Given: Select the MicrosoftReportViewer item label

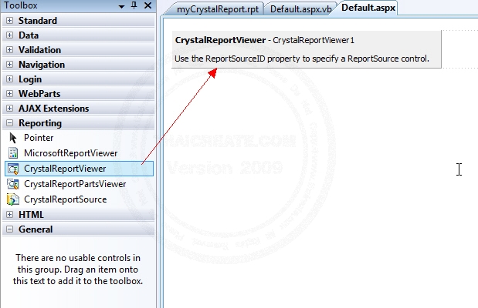Looking at the screenshot, I should coord(71,153).
